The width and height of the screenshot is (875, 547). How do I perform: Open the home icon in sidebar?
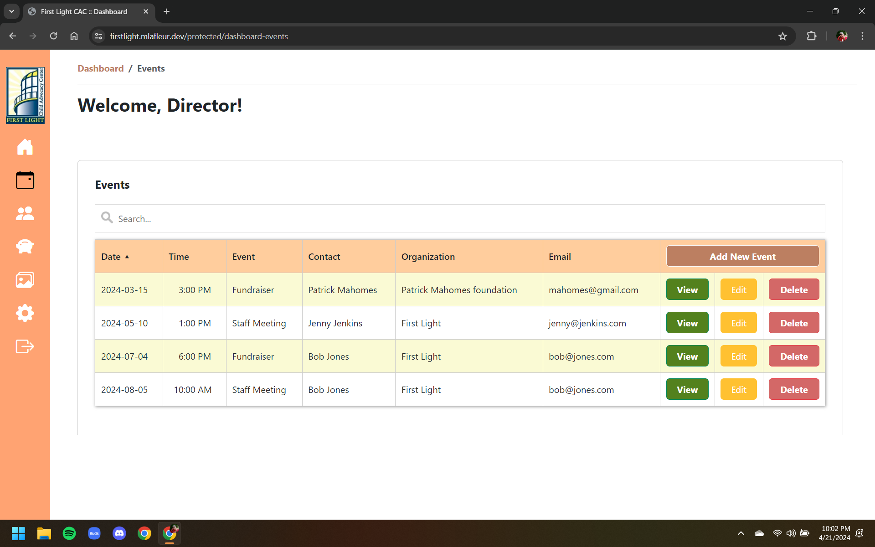(25, 147)
